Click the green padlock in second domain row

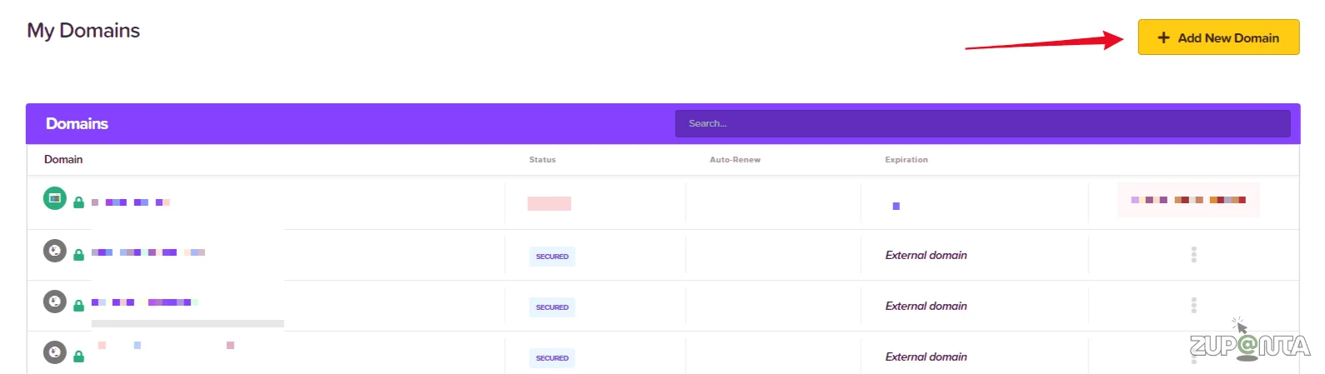78,255
